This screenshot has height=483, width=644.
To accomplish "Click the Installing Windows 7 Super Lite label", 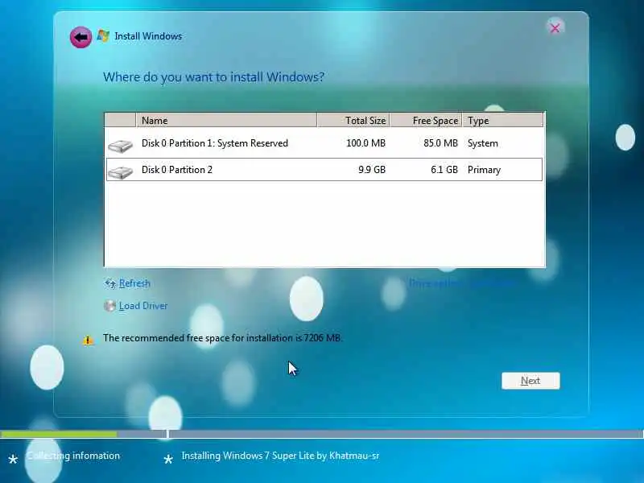I will click(x=280, y=456).
